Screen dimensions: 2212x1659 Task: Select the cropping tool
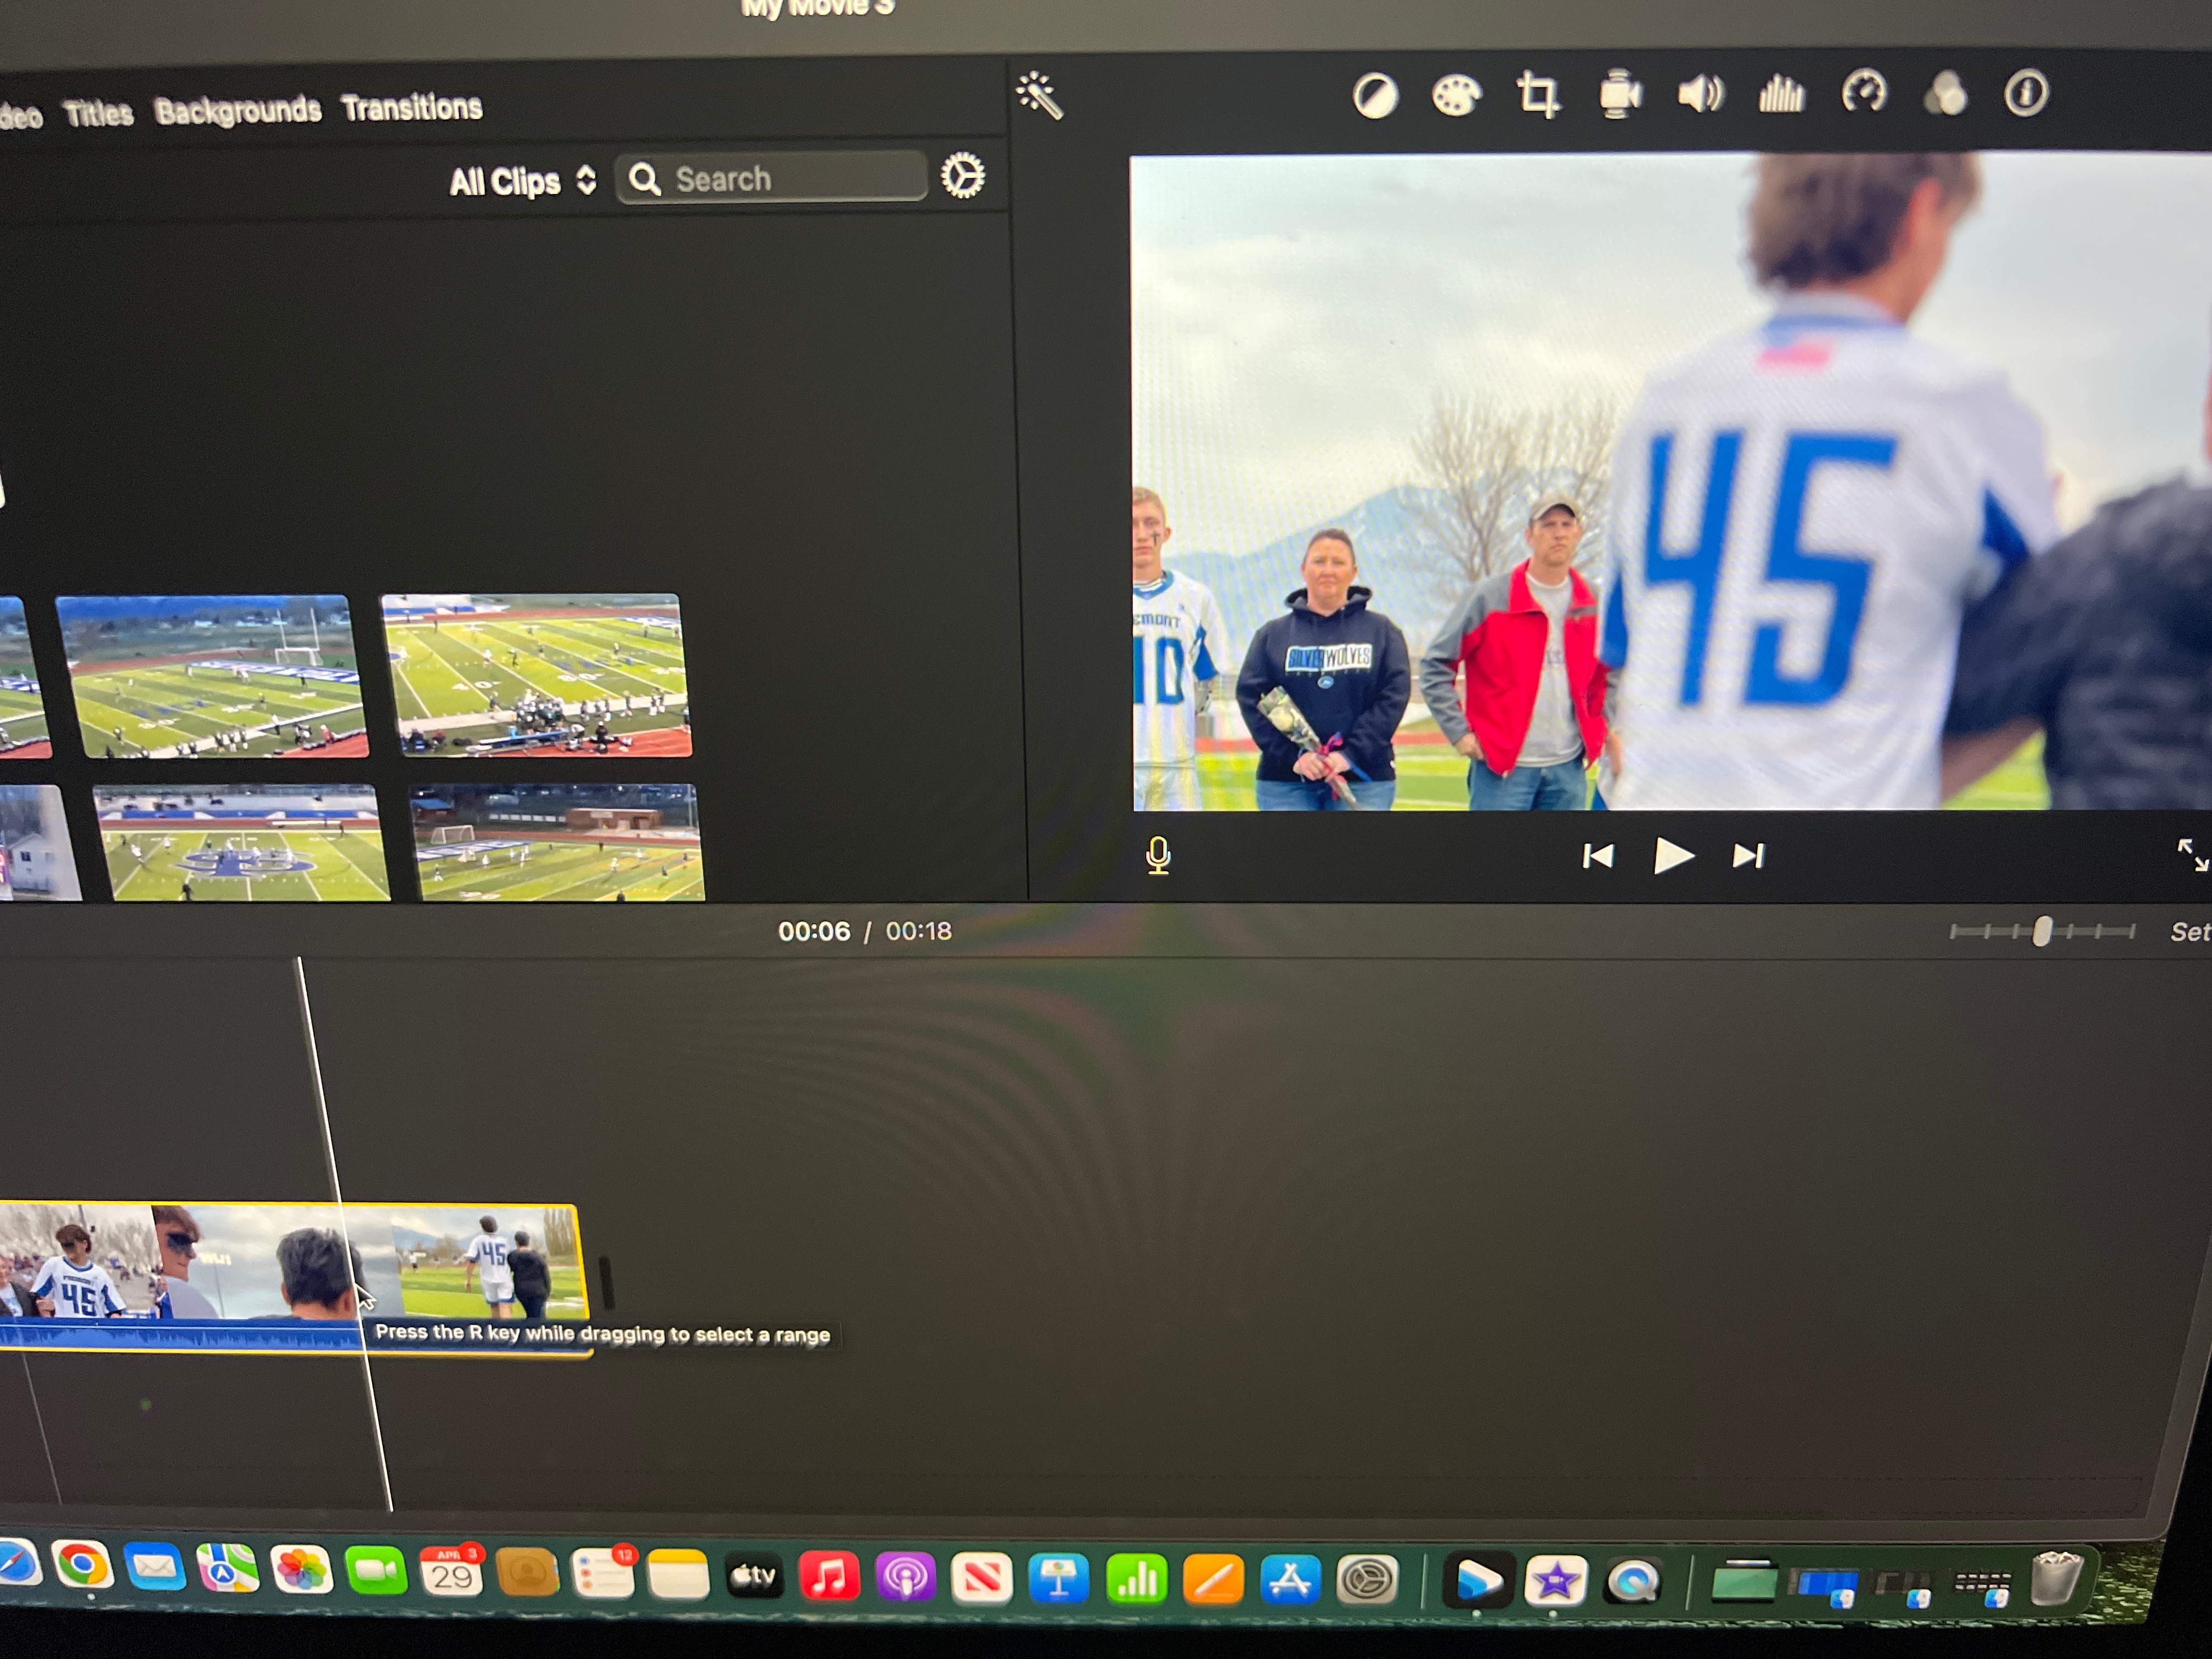click(1537, 96)
